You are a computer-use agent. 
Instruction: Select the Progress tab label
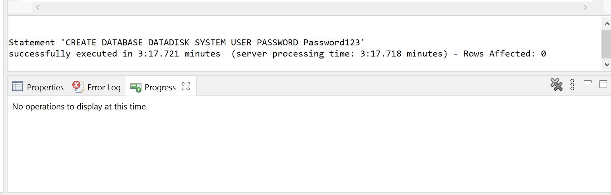point(160,87)
